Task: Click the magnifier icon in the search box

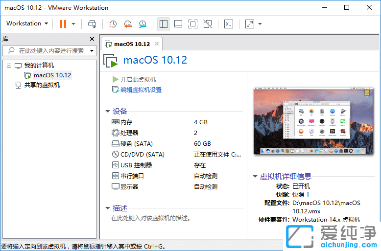Action: tap(11, 50)
